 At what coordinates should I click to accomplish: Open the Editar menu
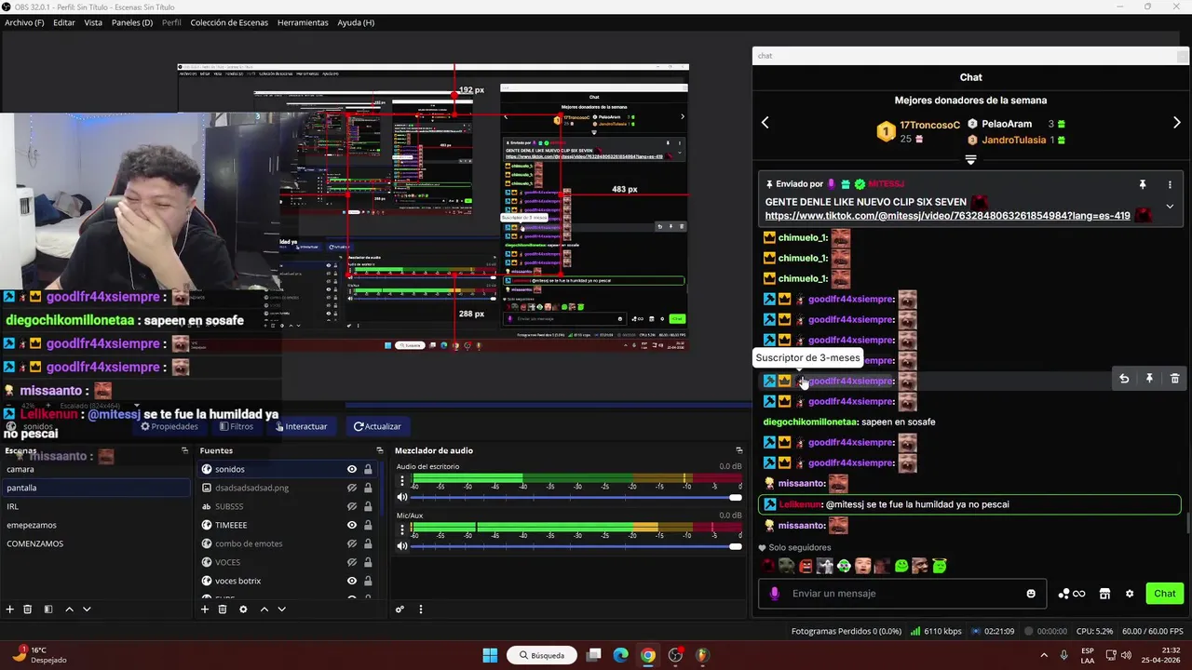pyautogui.click(x=64, y=22)
